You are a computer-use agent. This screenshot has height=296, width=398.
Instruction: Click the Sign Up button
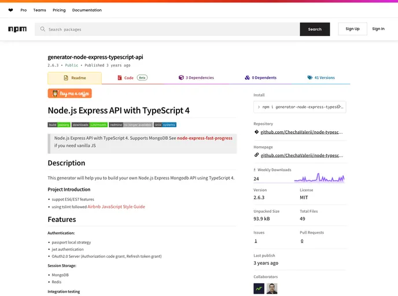pos(352,29)
